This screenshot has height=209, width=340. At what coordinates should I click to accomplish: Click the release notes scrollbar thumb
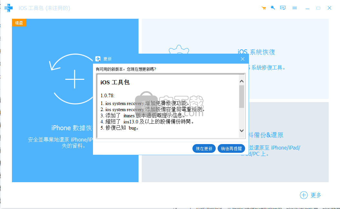click(242, 97)
